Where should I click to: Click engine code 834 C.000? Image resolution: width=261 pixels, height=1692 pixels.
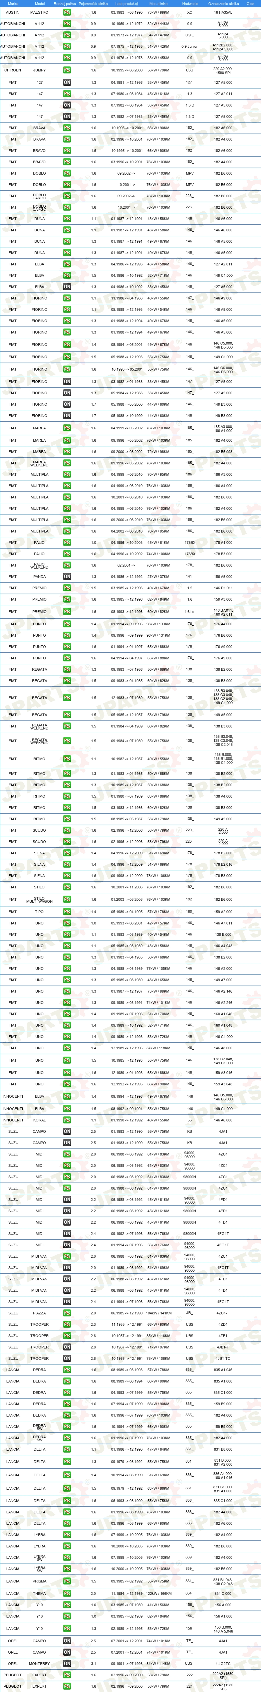click(x=223, y=1594)
